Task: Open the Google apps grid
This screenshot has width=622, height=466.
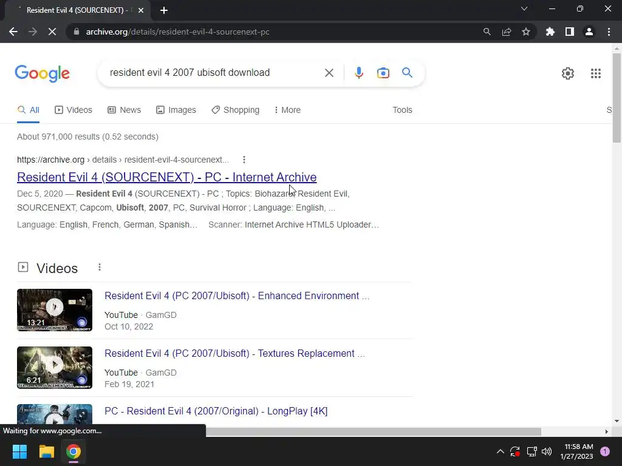Action: point(595,73)
